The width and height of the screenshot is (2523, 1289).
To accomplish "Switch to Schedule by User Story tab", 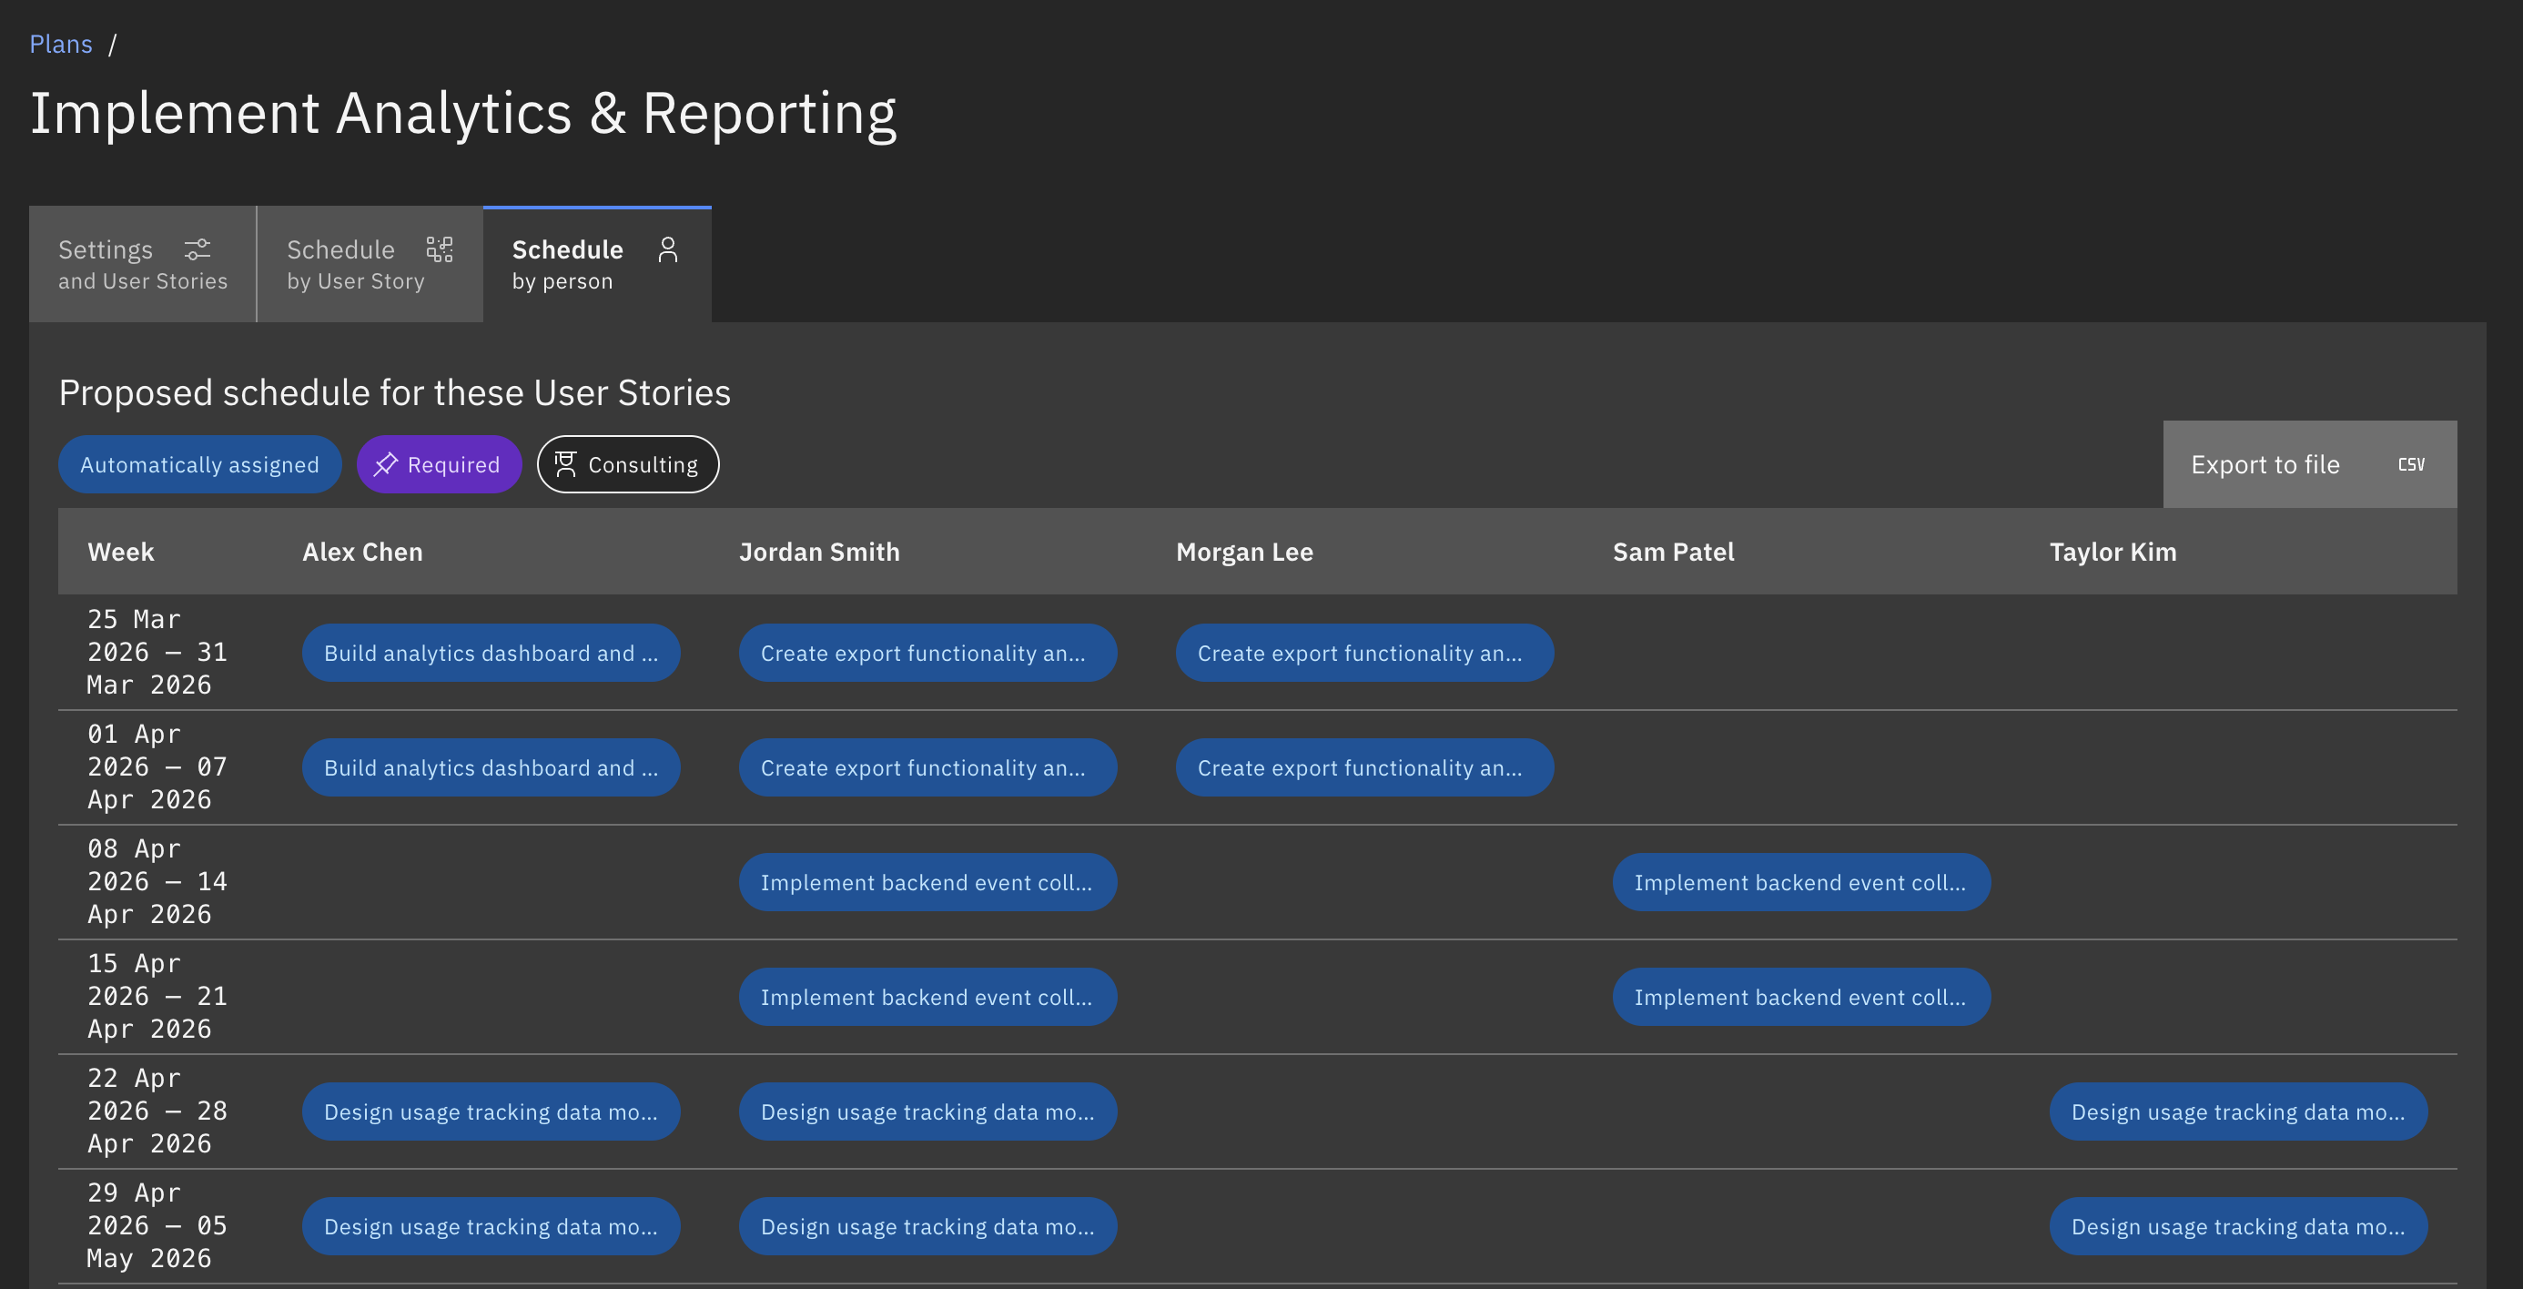I will click(370, 265).
